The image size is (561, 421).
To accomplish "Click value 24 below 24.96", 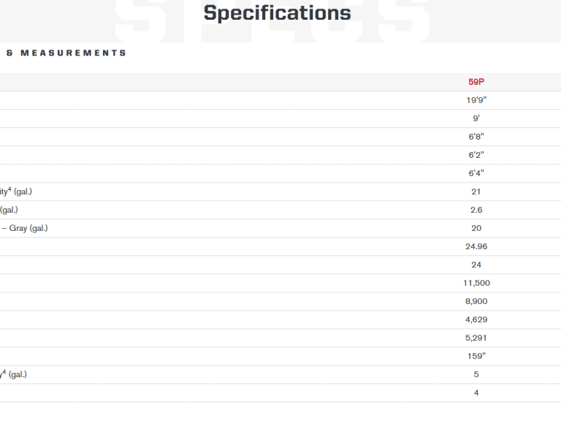I will [476, 265].
